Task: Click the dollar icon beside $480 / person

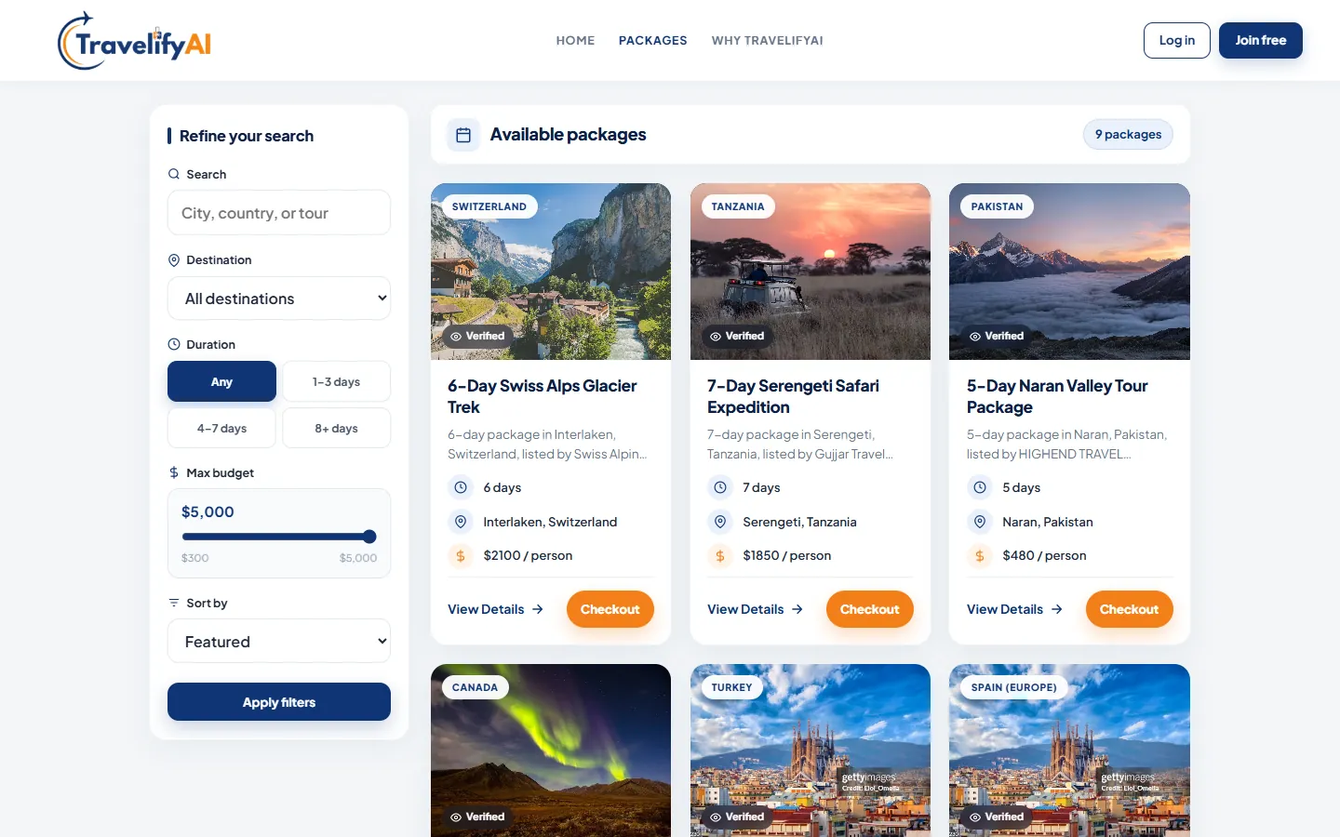Action: tap(980, 556)
